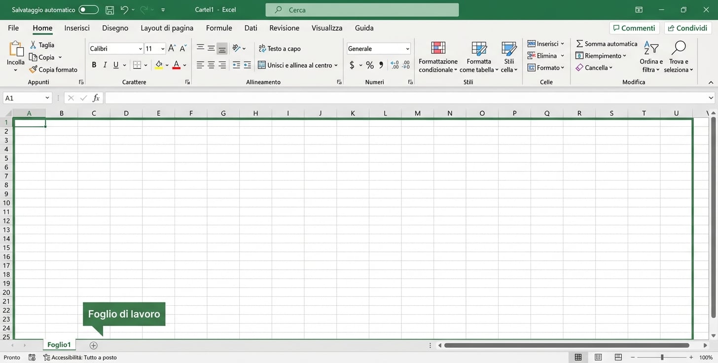This screenshot has width=718, height=363.
Task: Click Unisci e allinea al centro
Action: [x=298, y=65]
